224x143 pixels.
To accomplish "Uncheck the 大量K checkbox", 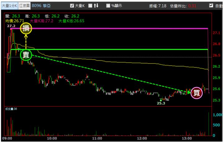I will (72, 6).
